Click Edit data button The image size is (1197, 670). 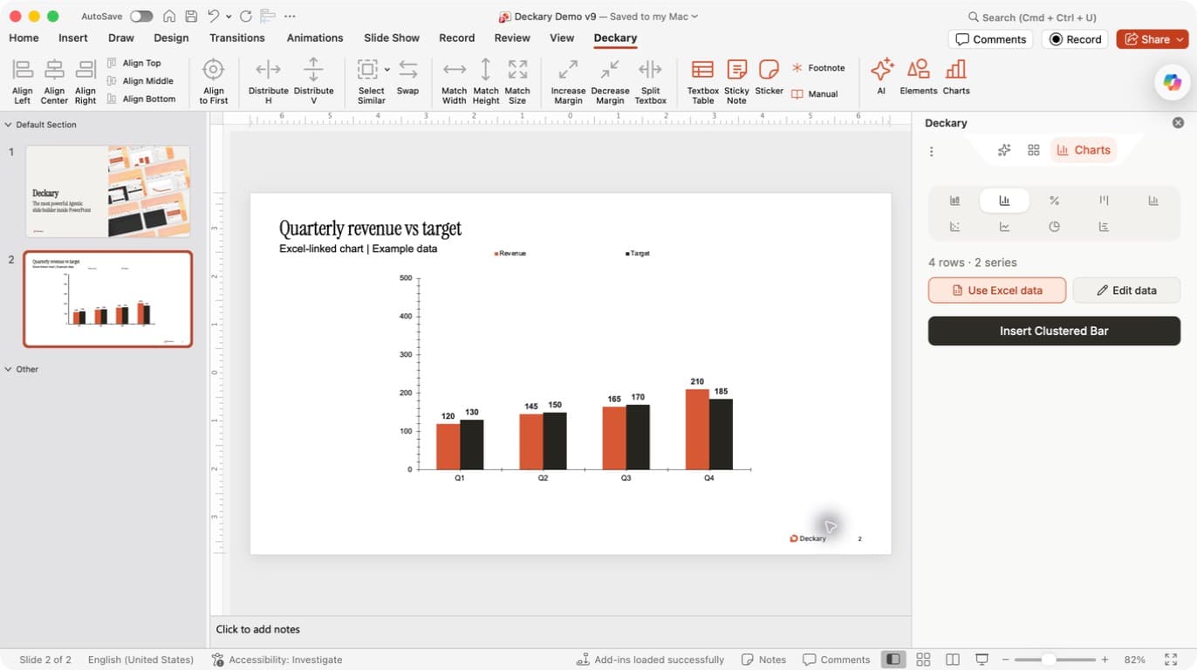(1126, 291)
